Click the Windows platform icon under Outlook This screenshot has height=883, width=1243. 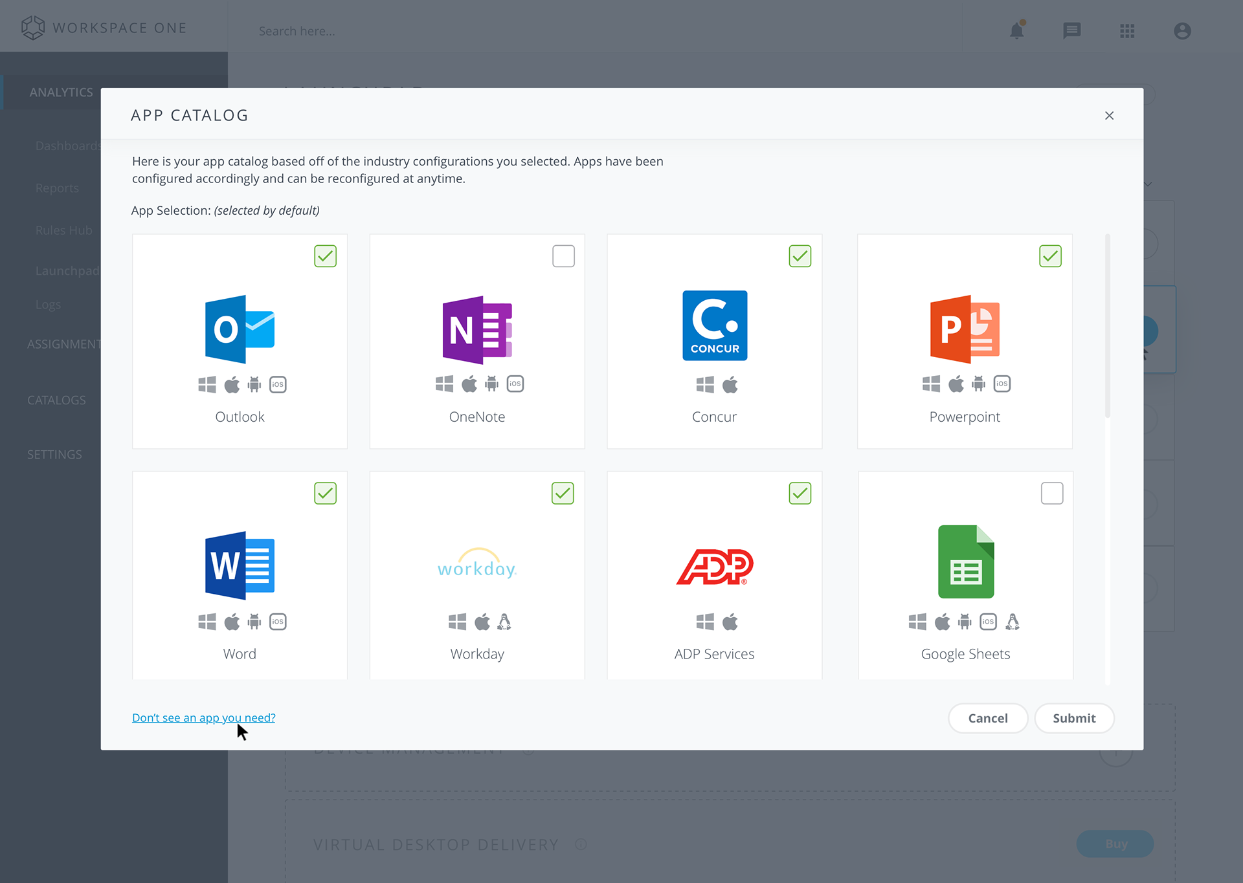coord(207,385)
